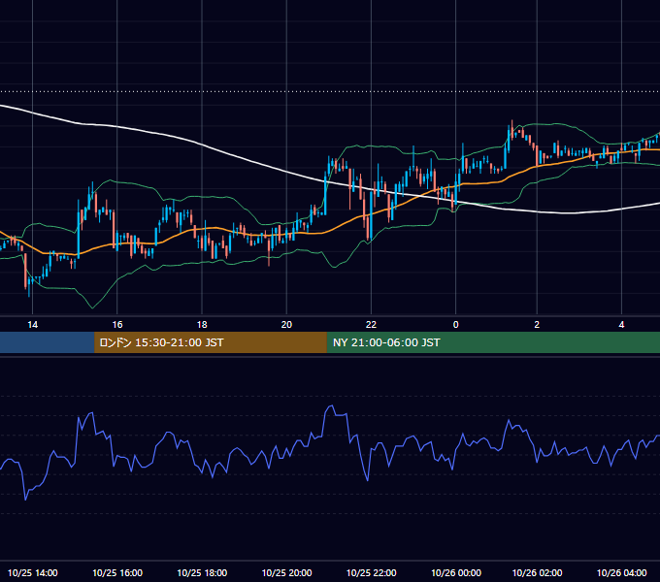This screenshot has height=582, width=660.
Task: Click the 10/25 18:00 time label
Action: pyautogui.click(x=202, y=572)
